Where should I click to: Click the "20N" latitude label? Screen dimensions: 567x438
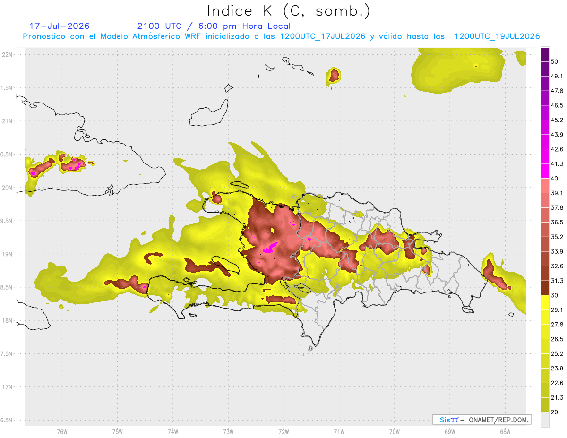[x=8, y=188]
